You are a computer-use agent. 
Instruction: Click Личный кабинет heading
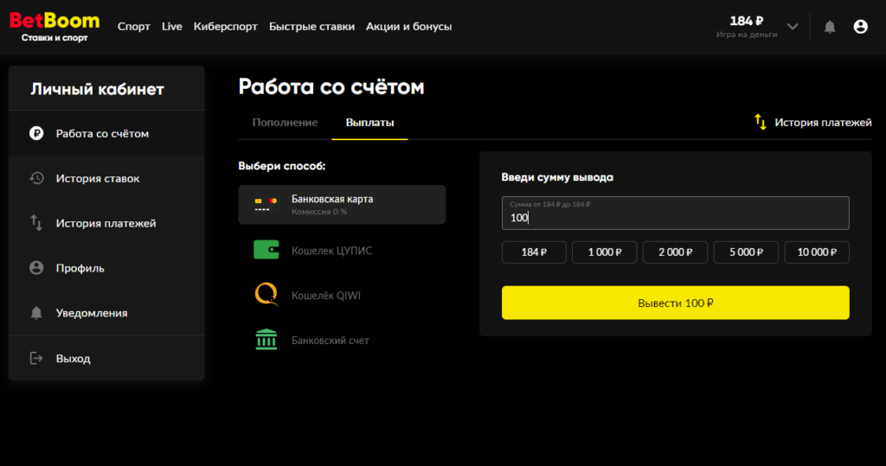(97, 89)
